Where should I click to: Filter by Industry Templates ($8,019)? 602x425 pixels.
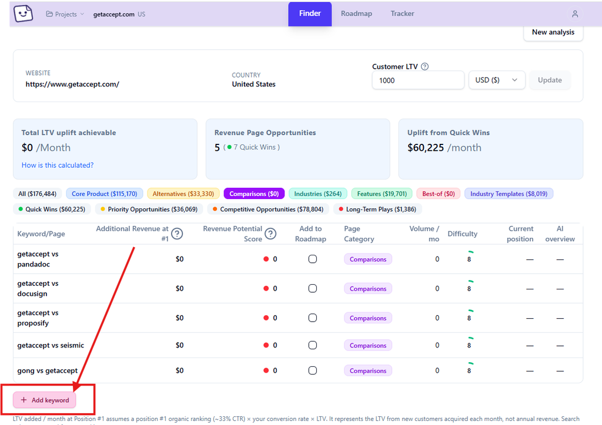click(509, 194)
